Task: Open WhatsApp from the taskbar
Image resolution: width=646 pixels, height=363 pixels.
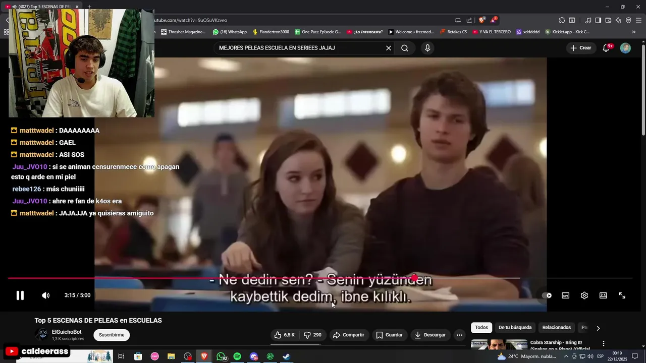Action: point(221,356)
